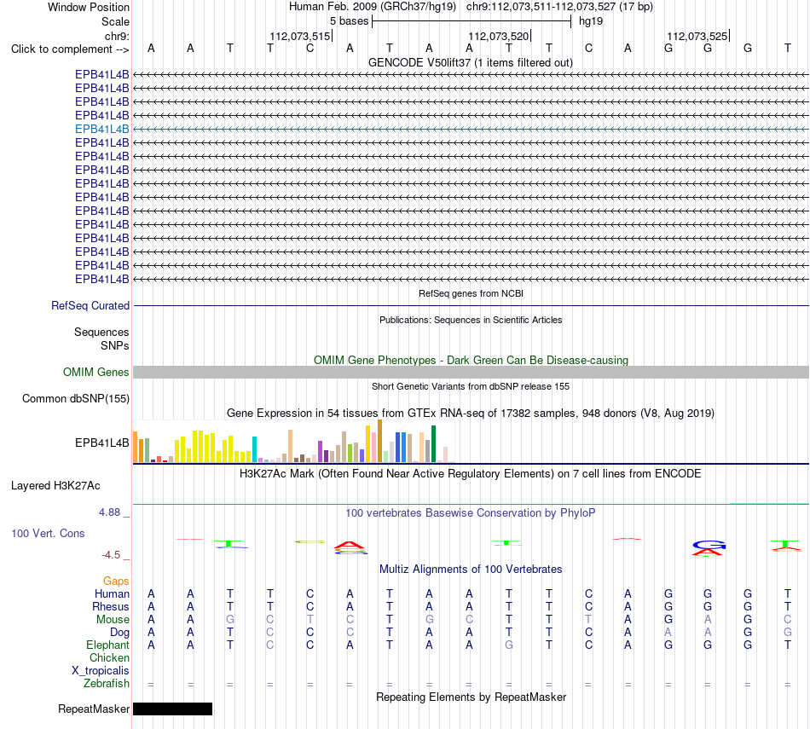
Task: Select the Zebrafish alignment row label
Action: (106, 684)
